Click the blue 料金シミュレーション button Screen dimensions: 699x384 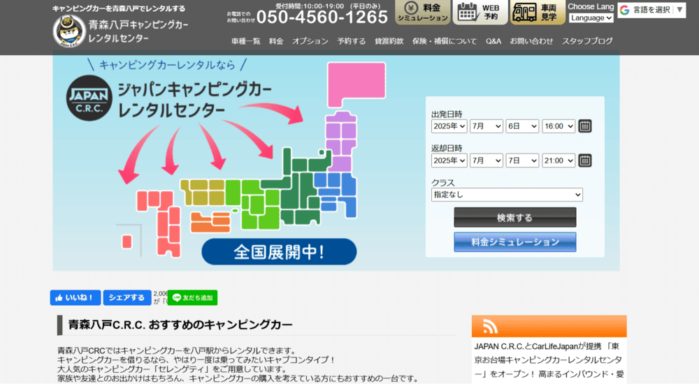pyautogui.click(x=515, y=242)
